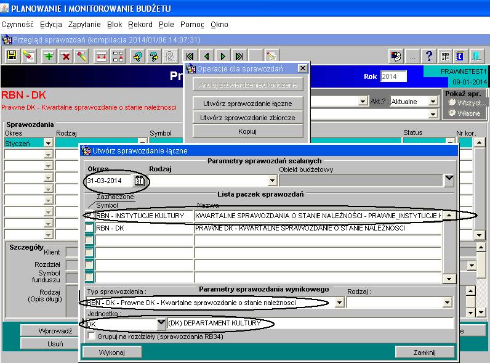Select the PRAWNE DK - KWARTALNE SPRAWOZDANIE cell
Viewport: 490px width, 363px height.
[318, 228]
